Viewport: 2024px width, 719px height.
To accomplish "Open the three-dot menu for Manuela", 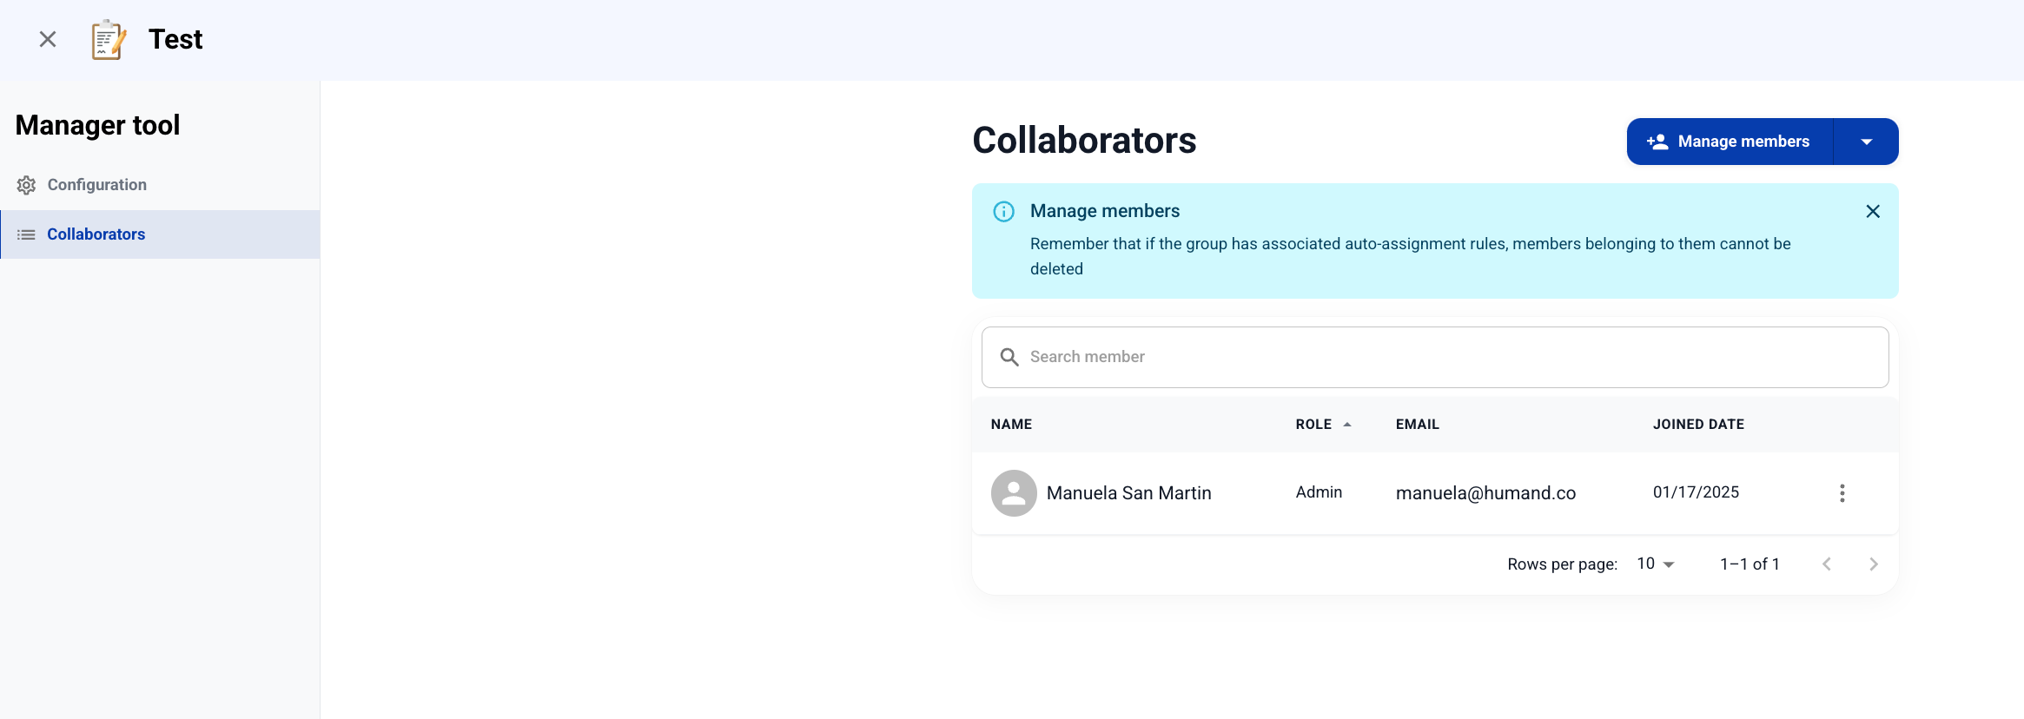I will pyautogui.click(x=1842, y=493).
